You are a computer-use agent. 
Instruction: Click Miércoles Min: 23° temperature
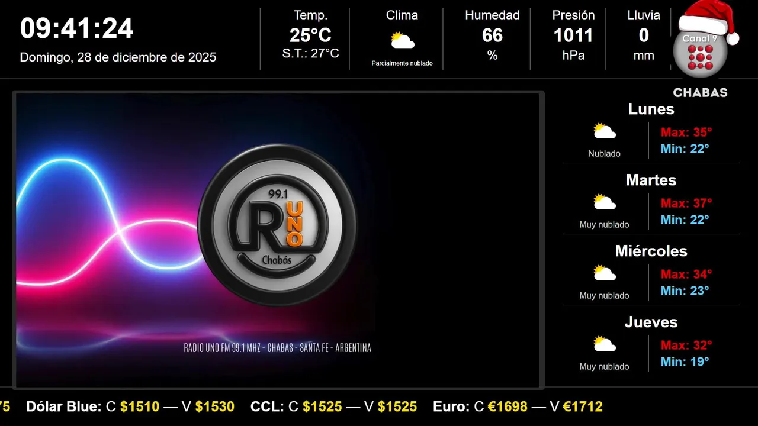click(x=685, y=291)
